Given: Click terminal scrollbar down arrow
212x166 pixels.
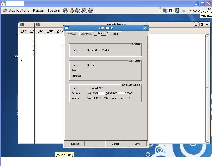Looking at the screenshot, I should (x=207, y=140).
